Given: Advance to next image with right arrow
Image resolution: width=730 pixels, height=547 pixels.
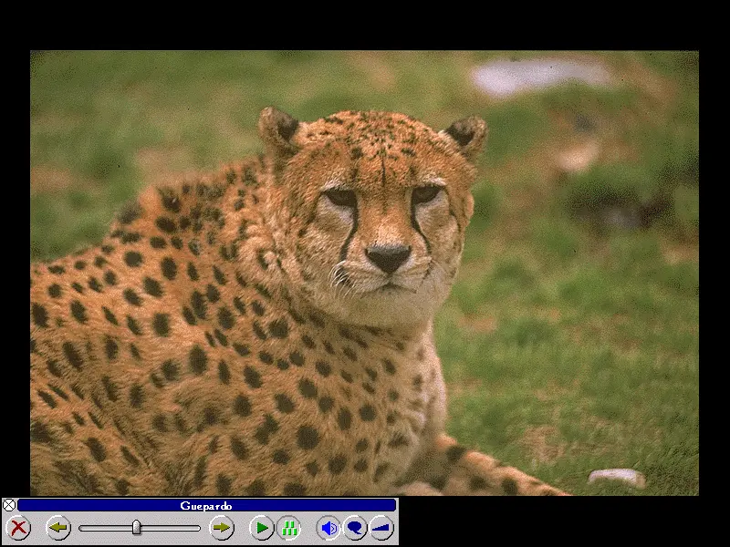Looking at the screenshot, I should coord(222,528).
